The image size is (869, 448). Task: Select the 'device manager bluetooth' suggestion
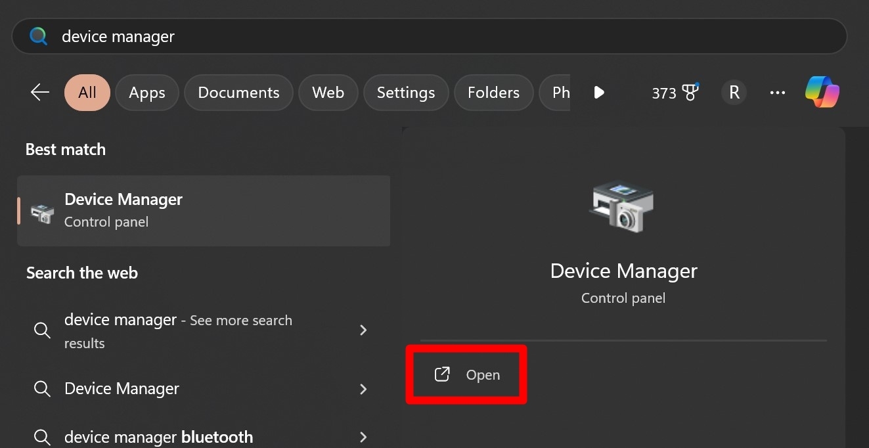[x=204, y=436]
